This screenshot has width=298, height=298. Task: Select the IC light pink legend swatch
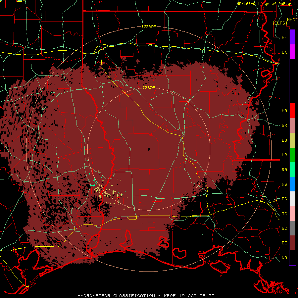(292, 214)
